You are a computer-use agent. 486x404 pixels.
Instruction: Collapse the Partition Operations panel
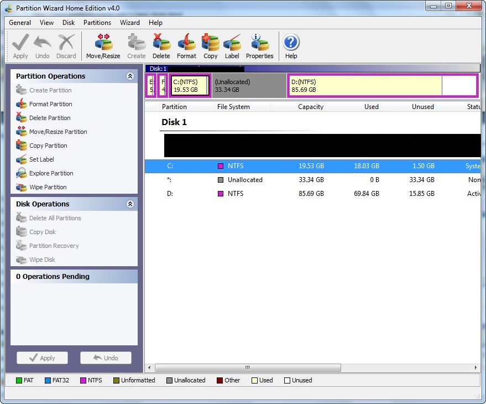pyautogui.click(x=130, y=76)
